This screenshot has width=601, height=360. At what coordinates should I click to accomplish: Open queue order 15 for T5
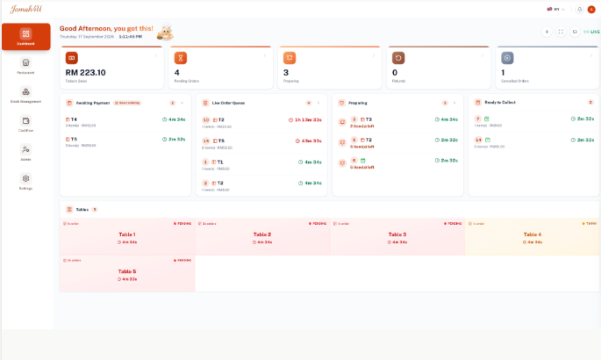(x=261, y=144)
